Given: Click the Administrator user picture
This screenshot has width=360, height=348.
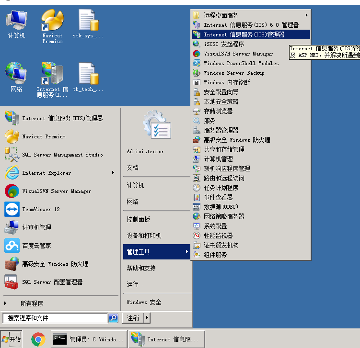Looking at the screenshot, I should [157, 124].
